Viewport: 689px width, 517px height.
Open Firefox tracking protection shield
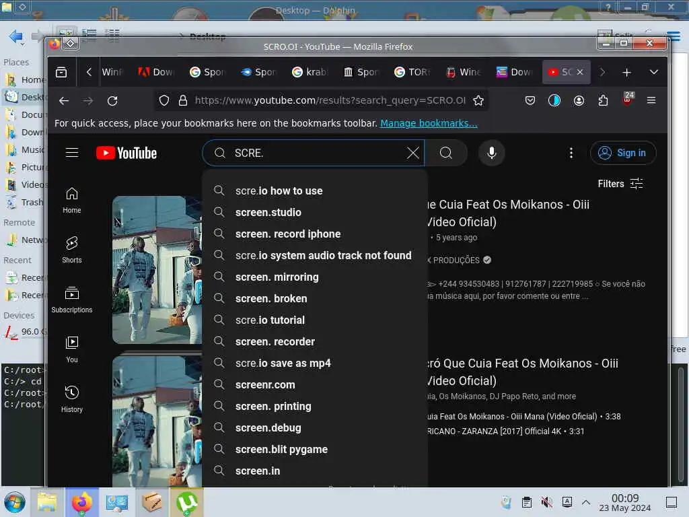[164, 101]
